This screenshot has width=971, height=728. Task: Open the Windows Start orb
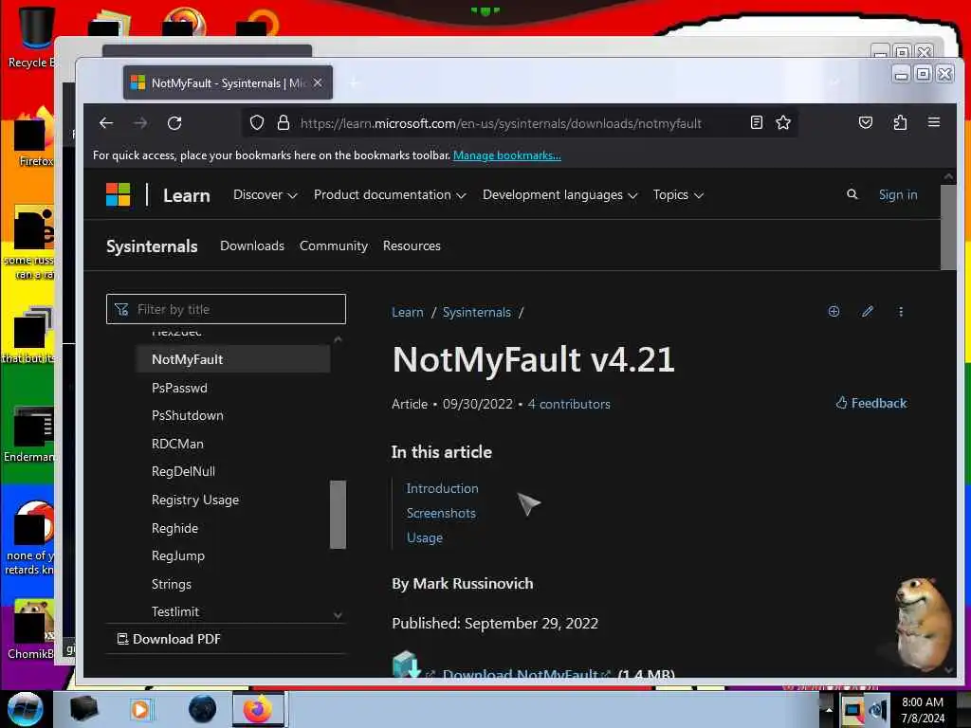[25, 709]
